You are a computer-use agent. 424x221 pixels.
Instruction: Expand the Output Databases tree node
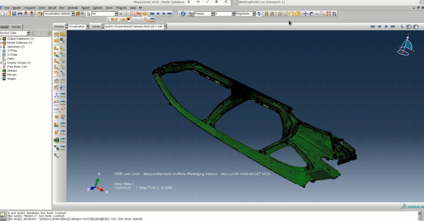[1, 39]
